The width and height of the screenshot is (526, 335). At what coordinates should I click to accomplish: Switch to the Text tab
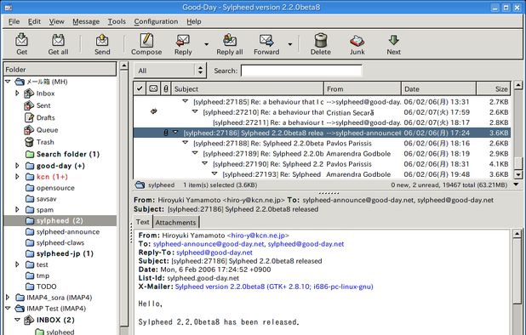pyautogui.click(x=143, y=222)
